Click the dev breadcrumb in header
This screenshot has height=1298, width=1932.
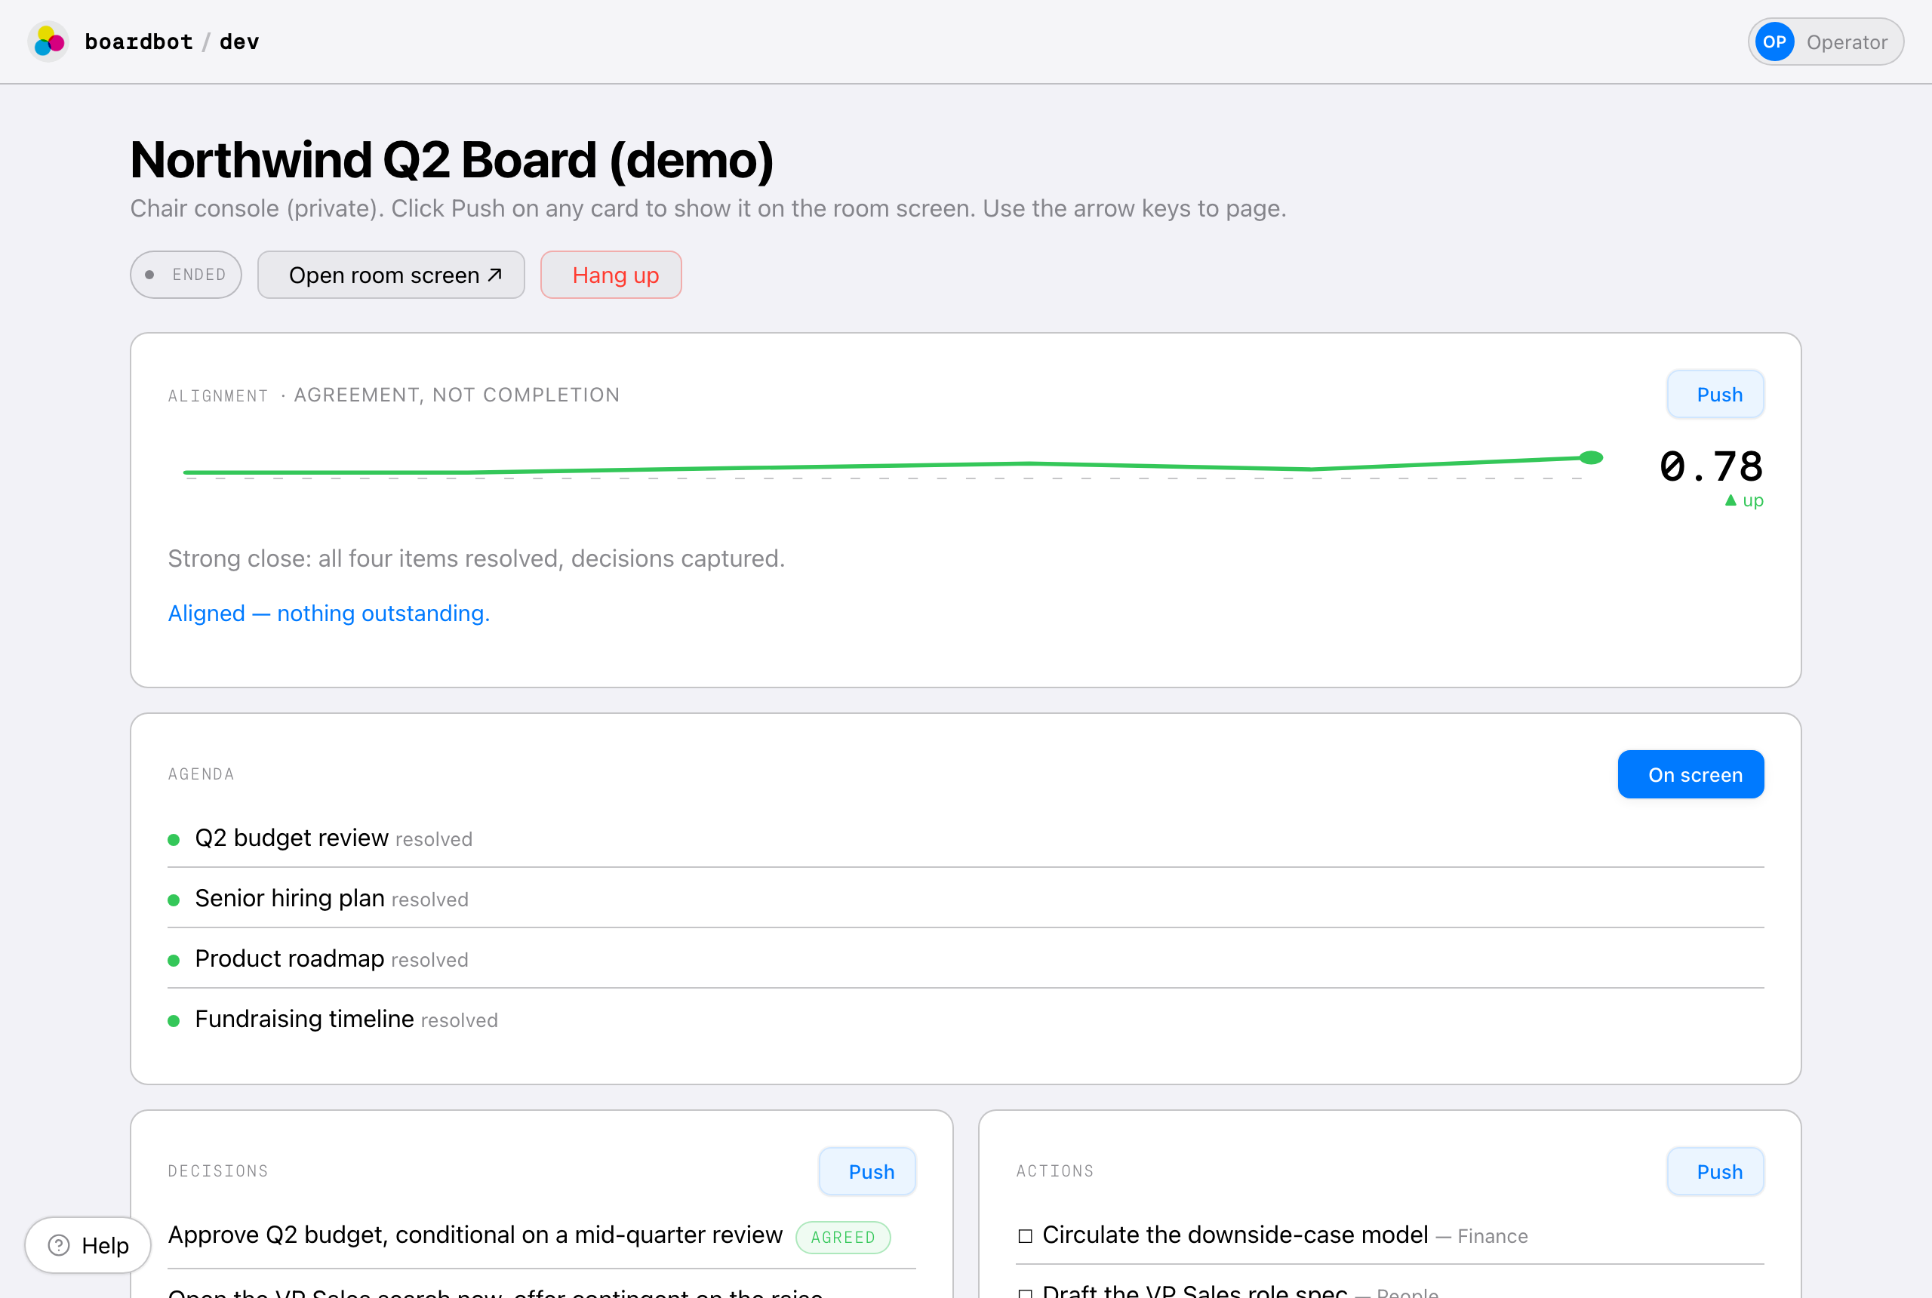point(239,42)
